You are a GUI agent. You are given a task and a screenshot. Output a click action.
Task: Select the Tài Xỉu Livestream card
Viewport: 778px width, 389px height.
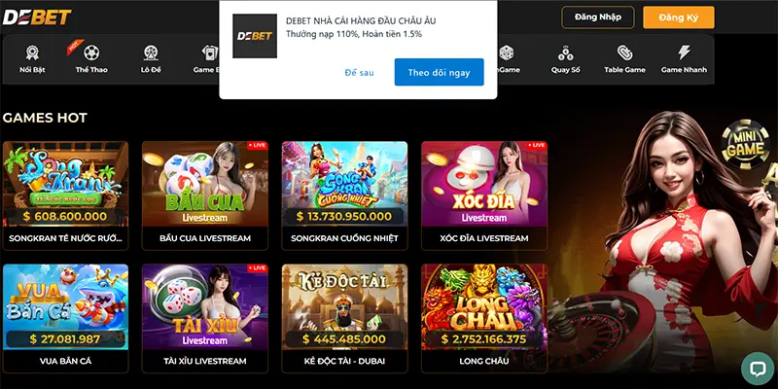tap(205, 318)
